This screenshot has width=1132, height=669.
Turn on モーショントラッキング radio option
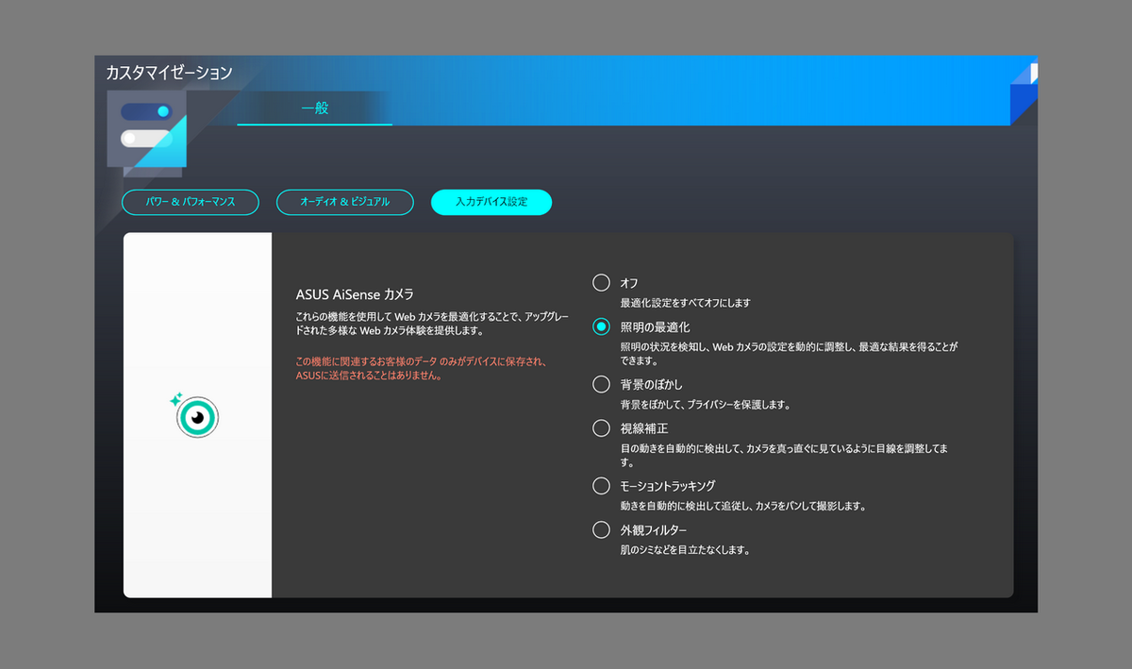[601, 486]
